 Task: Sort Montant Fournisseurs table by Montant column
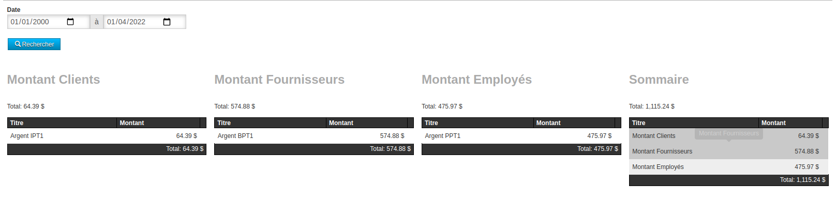tap(367, 123)
